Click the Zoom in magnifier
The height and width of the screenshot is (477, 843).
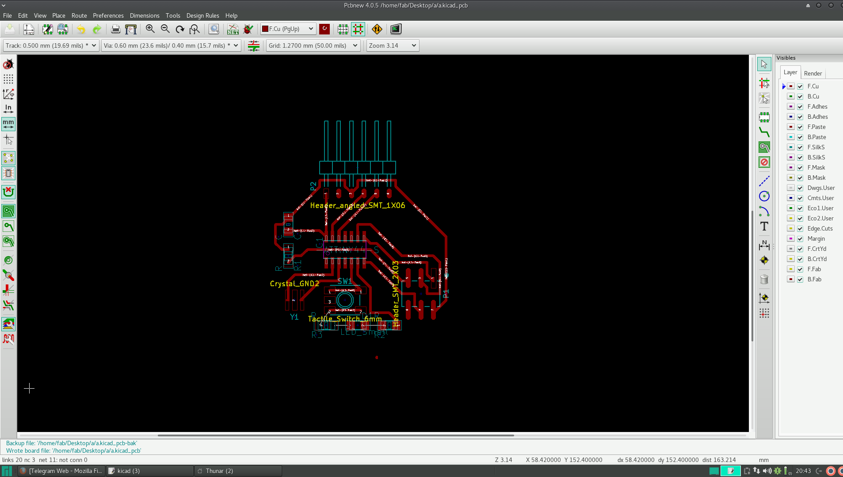150,29
